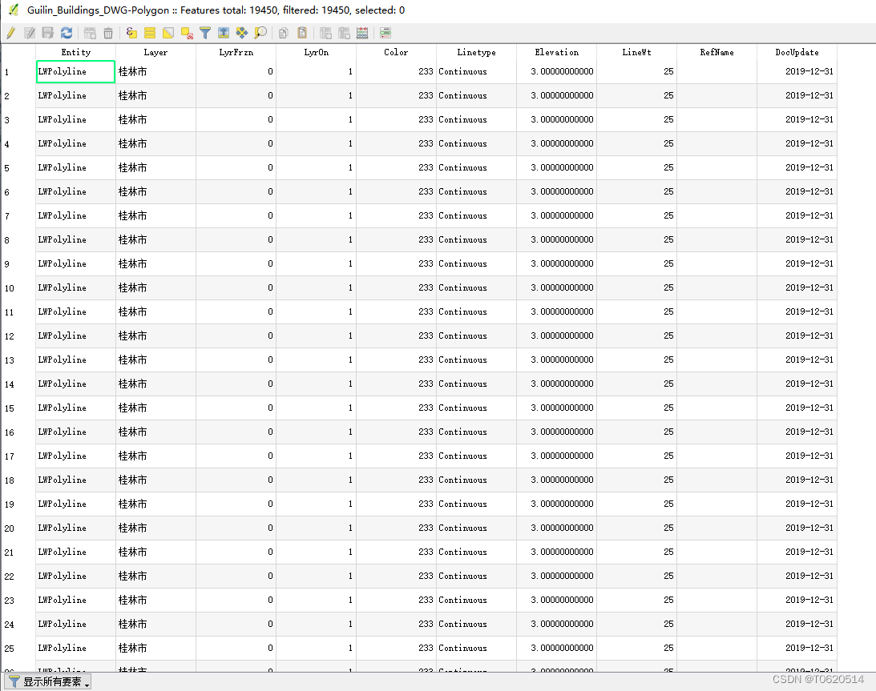Screen dimensions: 876x691
Task: Open the 显示所有要素 filter dropdown
Action: click(x=47, y=681)
